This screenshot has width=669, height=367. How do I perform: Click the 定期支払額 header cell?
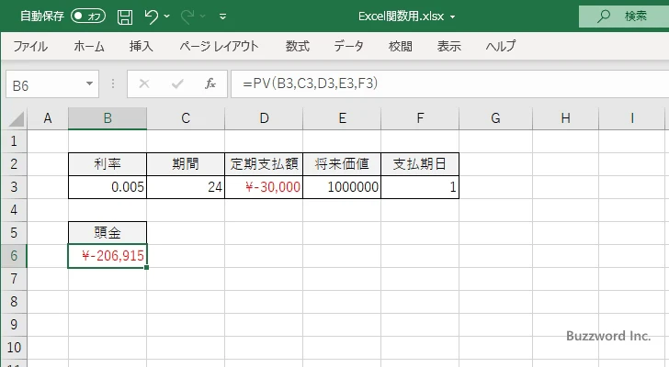point(264,164)
